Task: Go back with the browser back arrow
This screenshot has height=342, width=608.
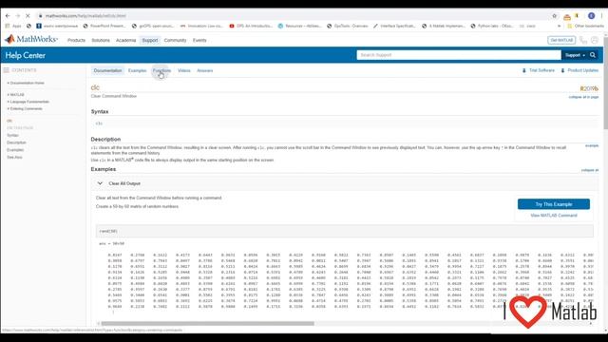Action: point(8,16)
